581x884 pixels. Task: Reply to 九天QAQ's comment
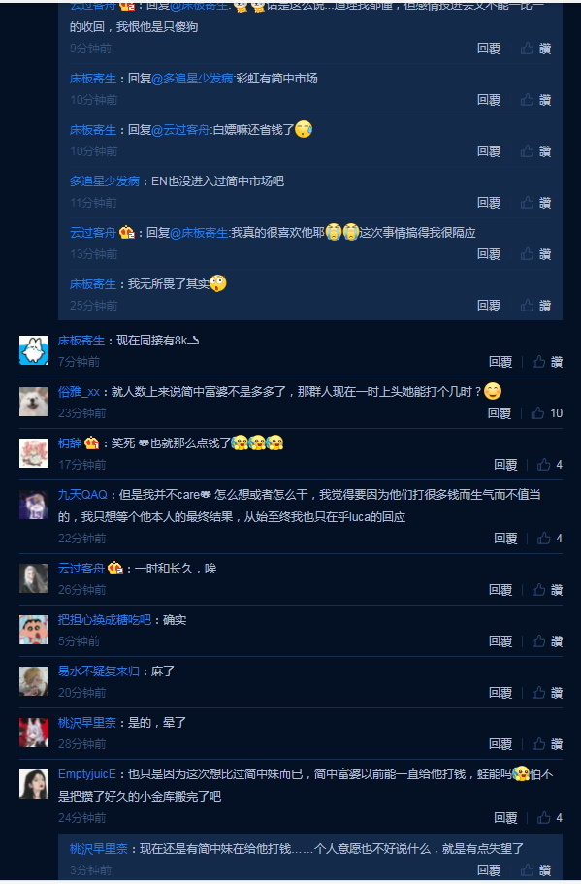click(505, 539)
